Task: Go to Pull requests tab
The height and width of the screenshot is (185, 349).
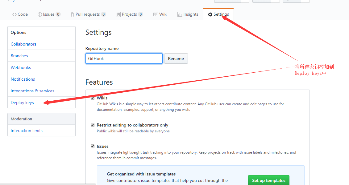Action: click(88, 14)
